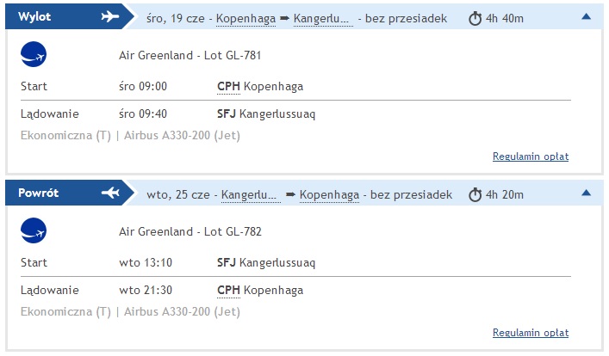This screenshot has width=609, height=356.
Task: Open Regulamin opłat for return flight
Action: coord(531,332)
